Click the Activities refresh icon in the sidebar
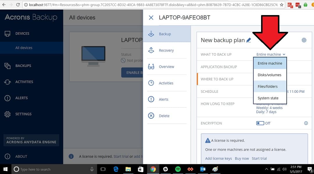Screen dimensions: 314x174 tap(7, 82)
